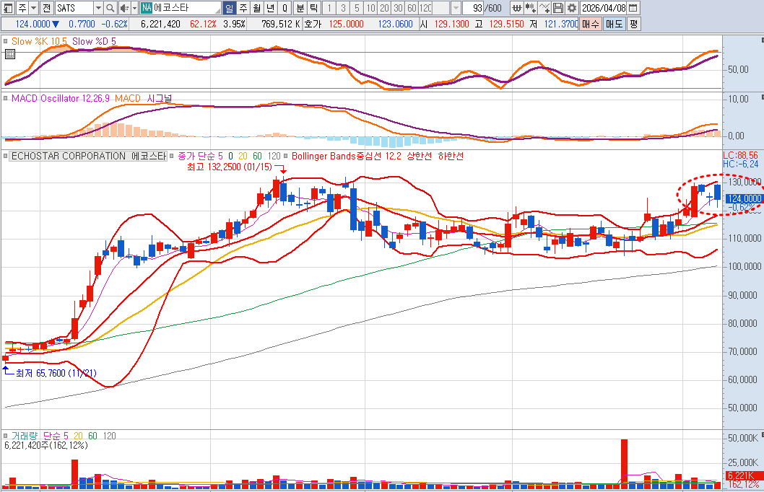The height and width of the screenshot is (492, 764).
Task: Open the chart settings gear icon
Action: click(572, 8)
